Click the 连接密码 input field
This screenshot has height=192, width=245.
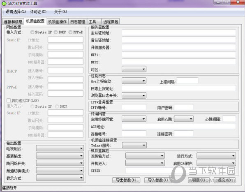pyautogui.click(x=184, y=134)
